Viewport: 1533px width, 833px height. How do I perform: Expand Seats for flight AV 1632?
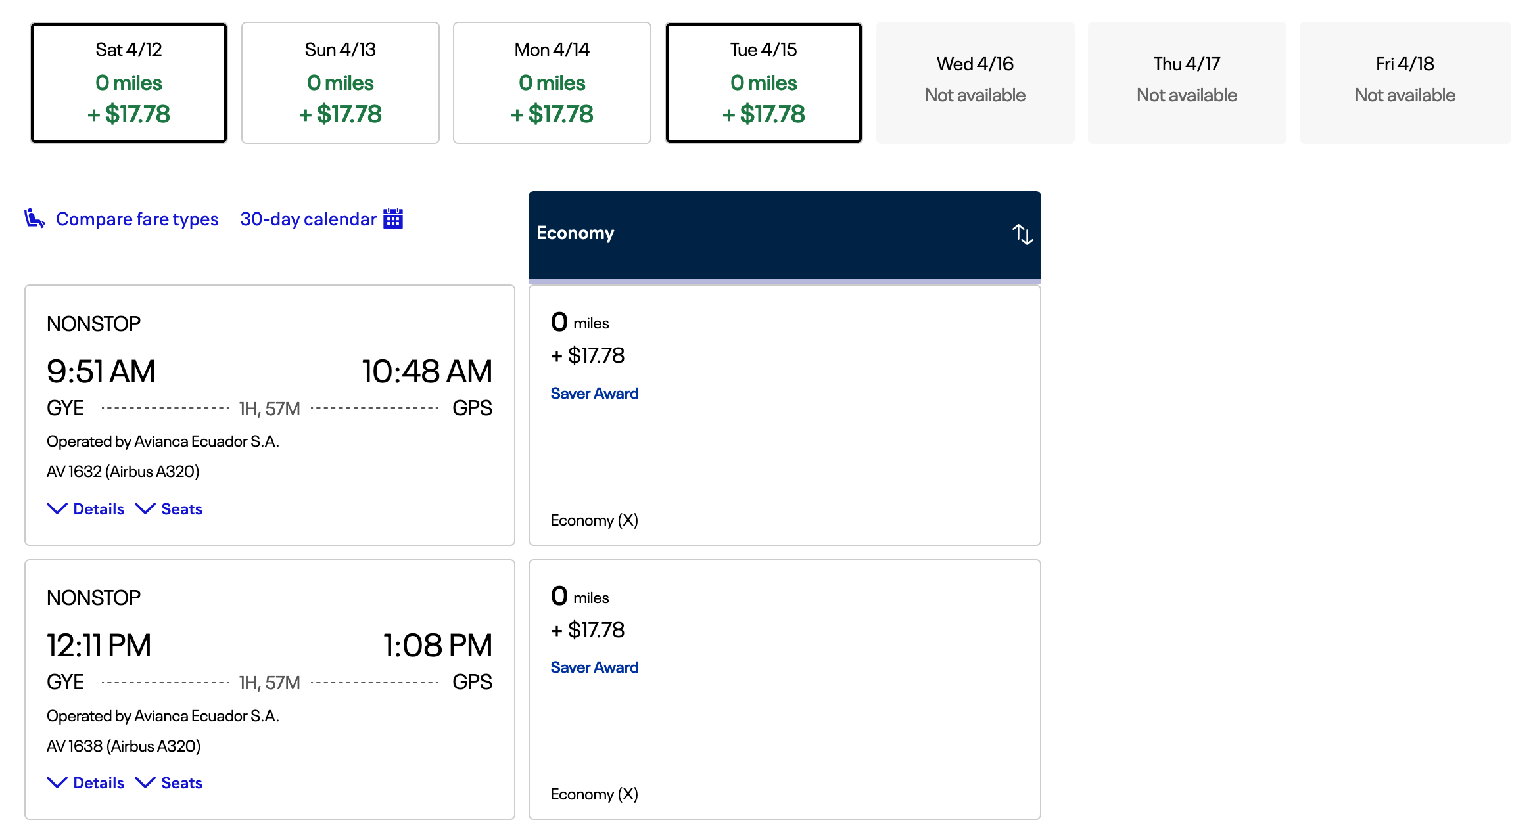pyautogui.click(x=169, y=509)
